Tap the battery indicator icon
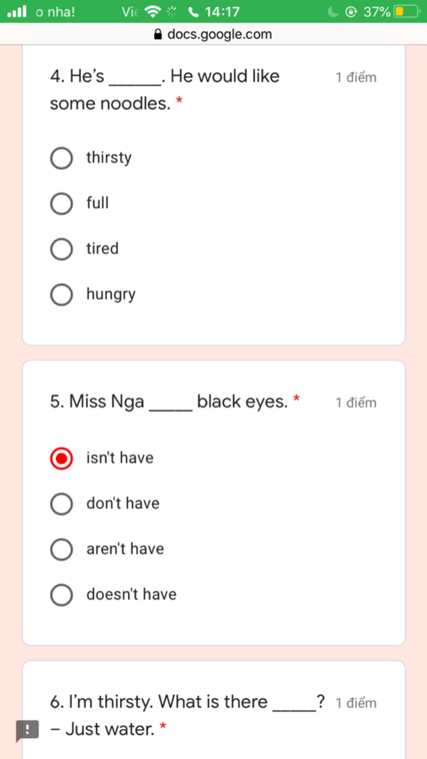427x759 pixels. click(407, 11)
